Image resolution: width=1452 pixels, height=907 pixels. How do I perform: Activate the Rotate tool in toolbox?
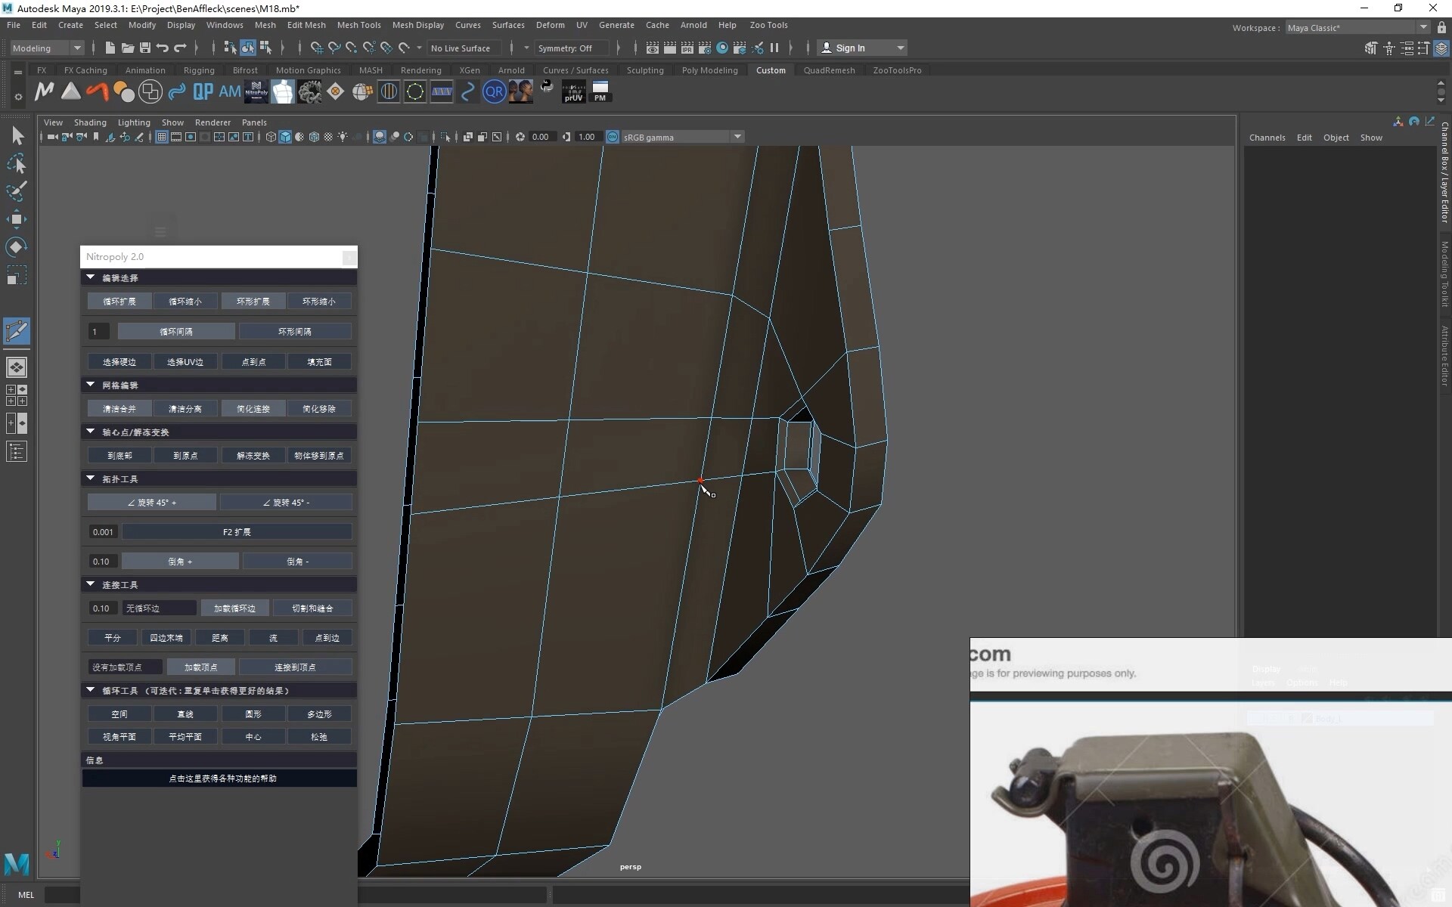pos(17,247)
